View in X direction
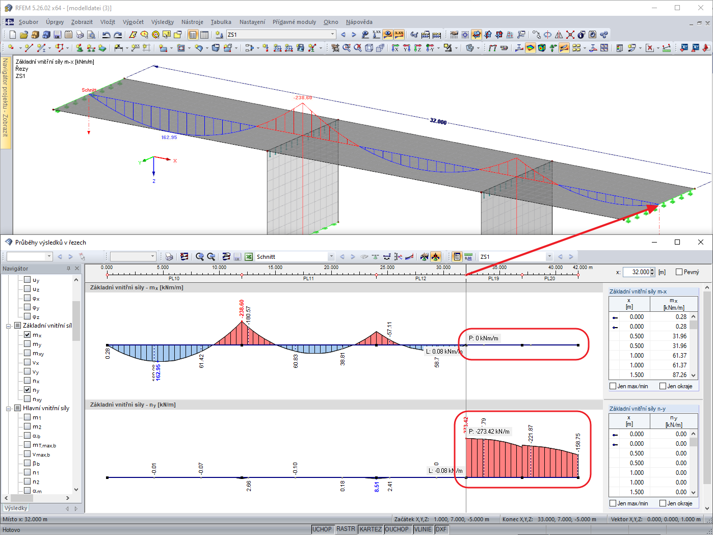Image resolution: width=713 pixels, height=535 pixels. (x=395, y=48)
